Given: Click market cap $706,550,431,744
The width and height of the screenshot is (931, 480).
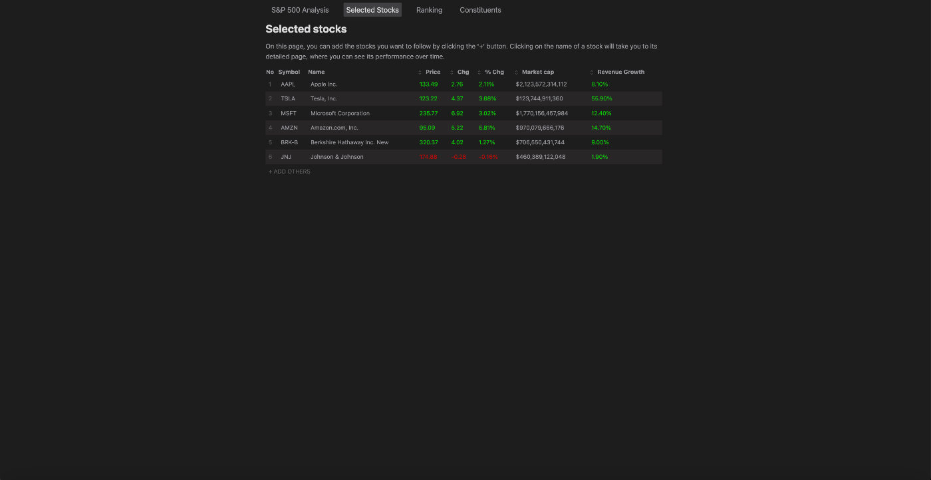Looking at the screenshot, I should click(540, 143).
